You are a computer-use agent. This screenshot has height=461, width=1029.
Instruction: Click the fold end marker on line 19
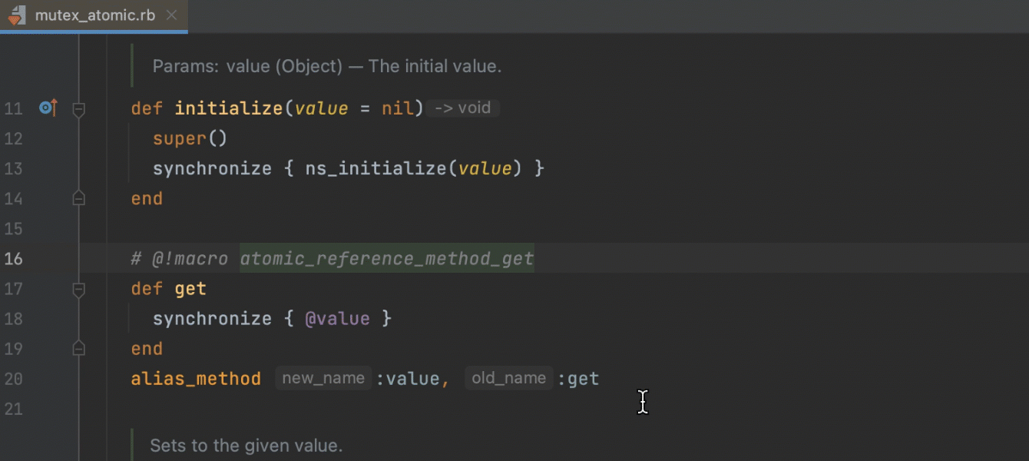[78, 349]
